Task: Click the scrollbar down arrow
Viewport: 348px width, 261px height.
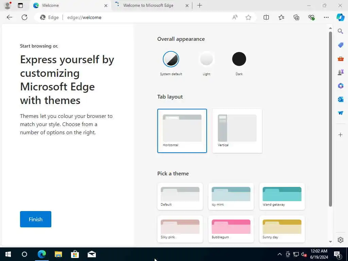Action: 330,242
